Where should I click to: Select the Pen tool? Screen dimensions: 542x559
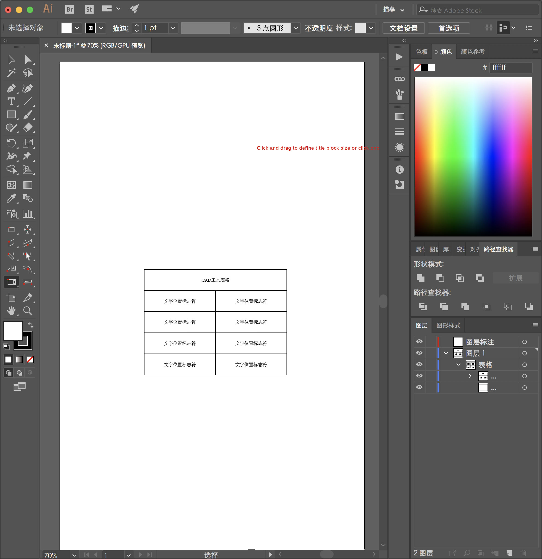pos(11,88)
